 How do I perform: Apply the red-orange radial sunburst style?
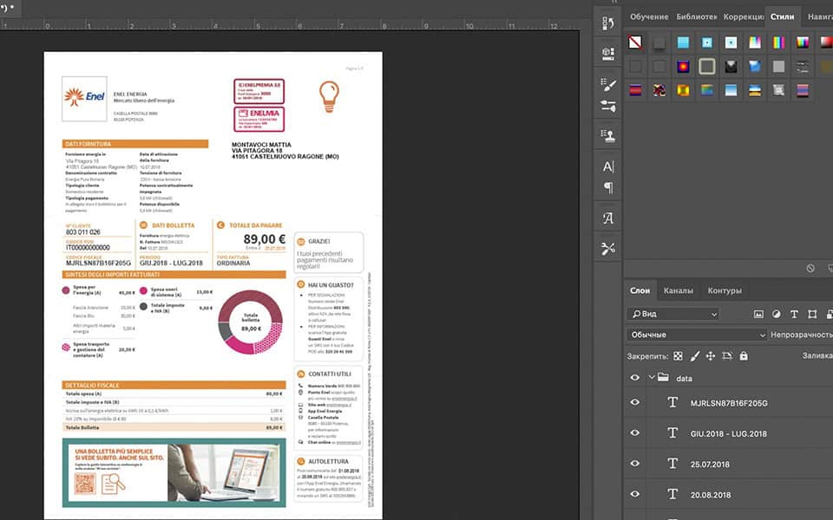(x=683, y=67)
